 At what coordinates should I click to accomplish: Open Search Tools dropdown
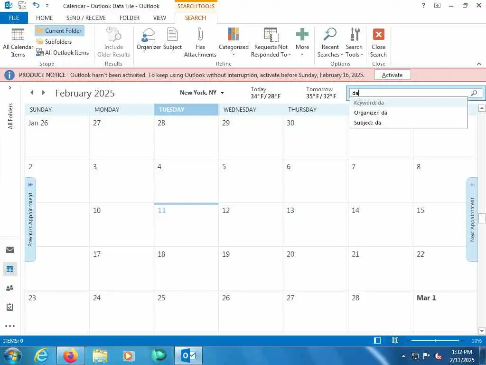[x=354, y=42]
